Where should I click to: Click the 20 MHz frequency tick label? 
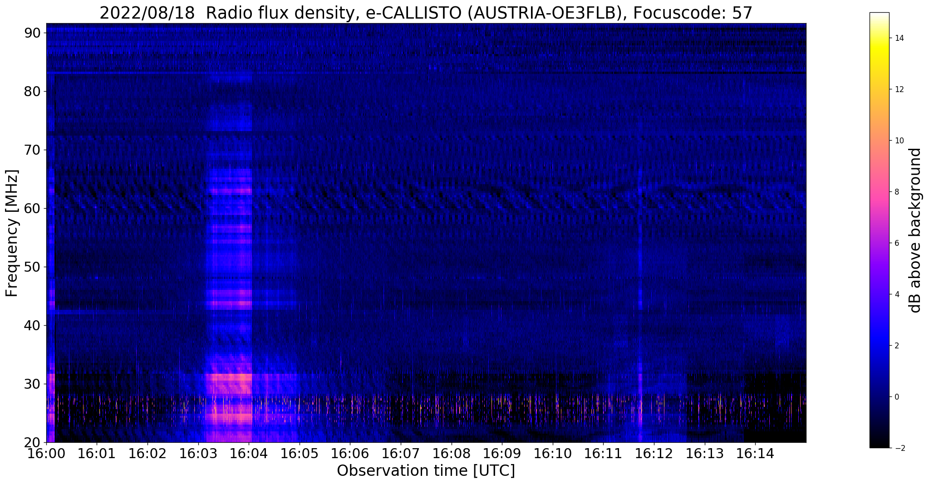point(32,442)
